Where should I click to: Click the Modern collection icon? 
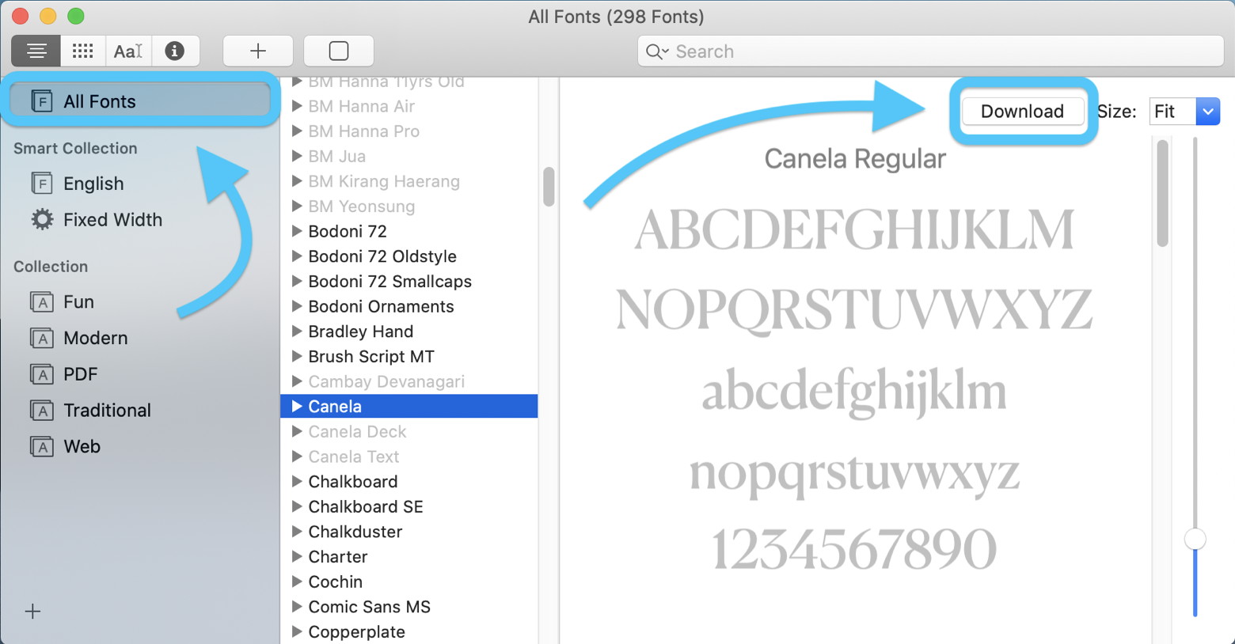click(42, 339)
